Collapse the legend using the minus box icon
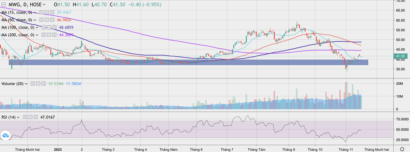The width and height of the screenshot is (410, 152). pyautogui.click(x=3, y=5)
